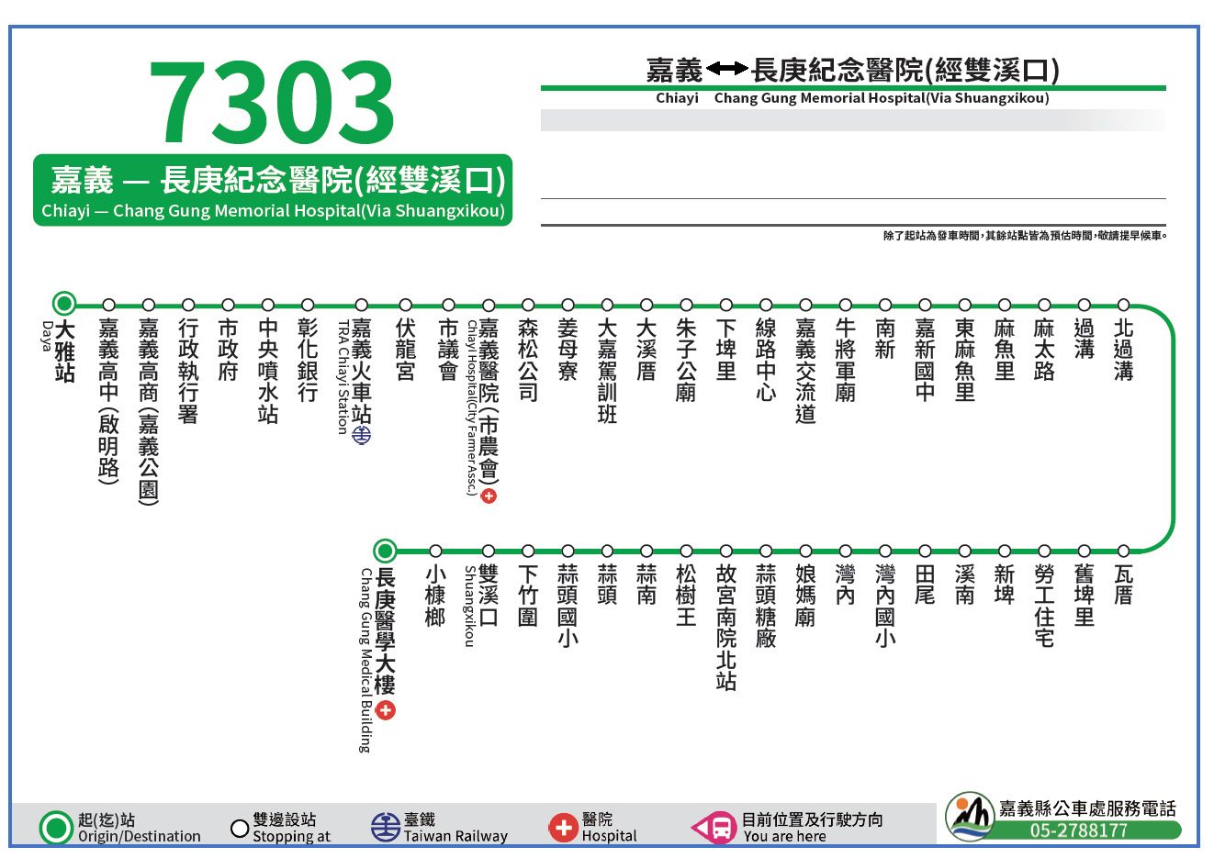Click the 溪南 stop name

click(x=964, y=585)
